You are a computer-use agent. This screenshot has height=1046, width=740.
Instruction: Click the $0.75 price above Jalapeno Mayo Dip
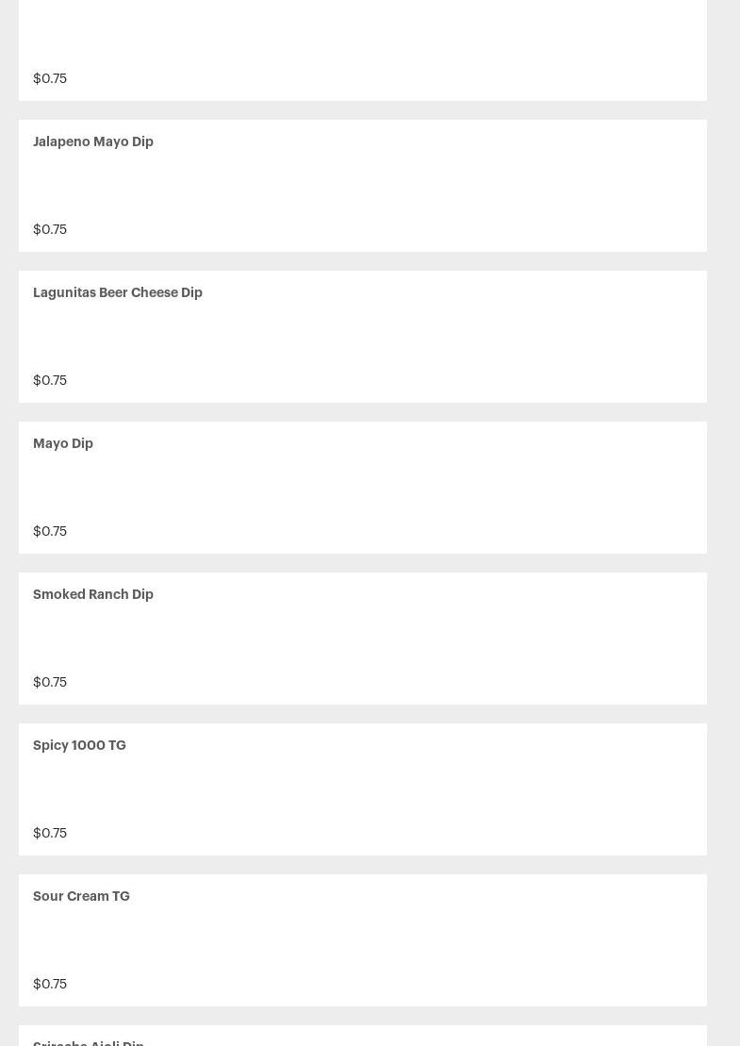tap(50, 78)
